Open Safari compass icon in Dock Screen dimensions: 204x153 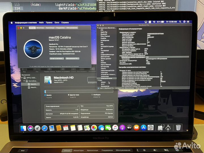[x=44, y=128]
